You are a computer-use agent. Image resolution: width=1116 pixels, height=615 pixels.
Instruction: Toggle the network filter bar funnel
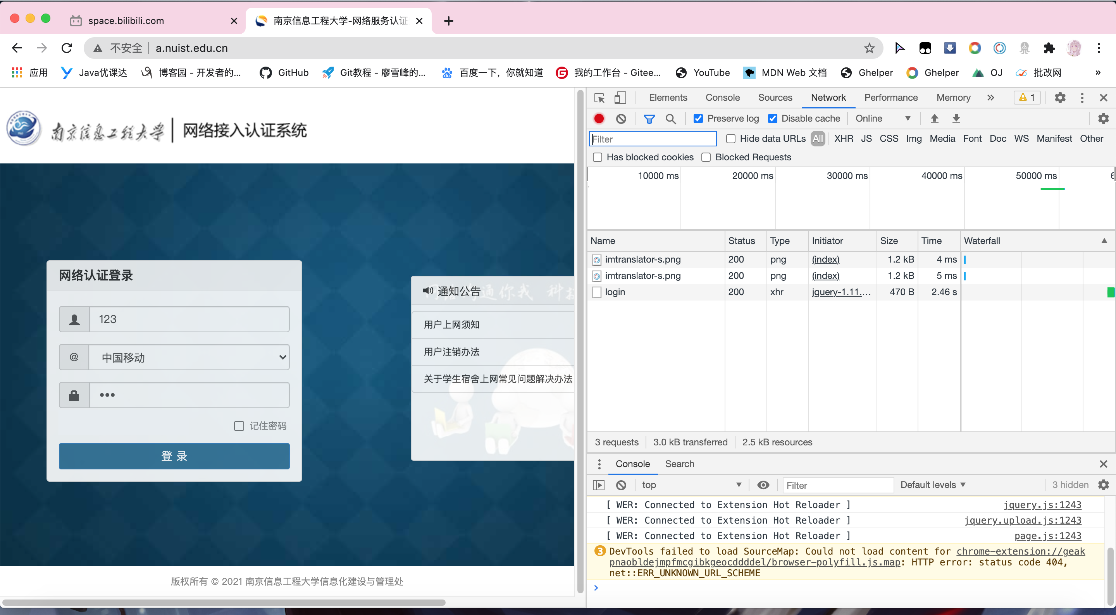click(649, 118)
